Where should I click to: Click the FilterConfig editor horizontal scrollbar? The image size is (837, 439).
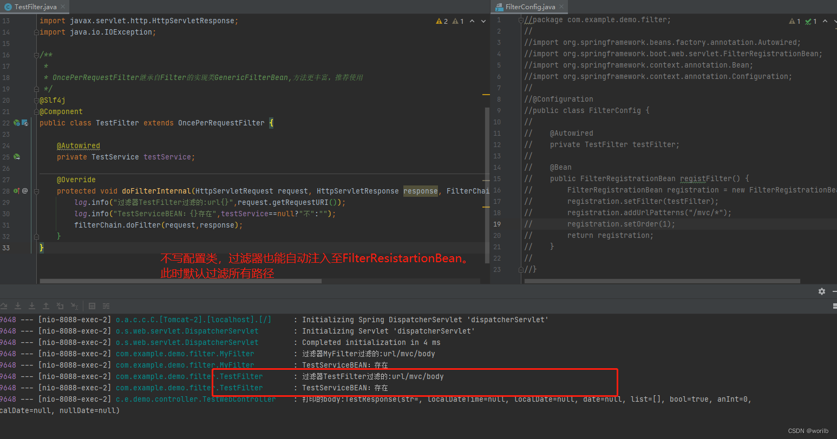663,281
